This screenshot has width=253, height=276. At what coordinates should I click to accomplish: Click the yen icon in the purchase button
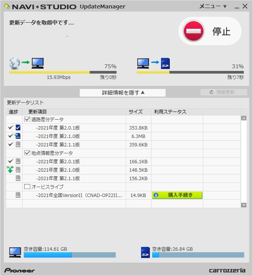click(x=156, y=195)
